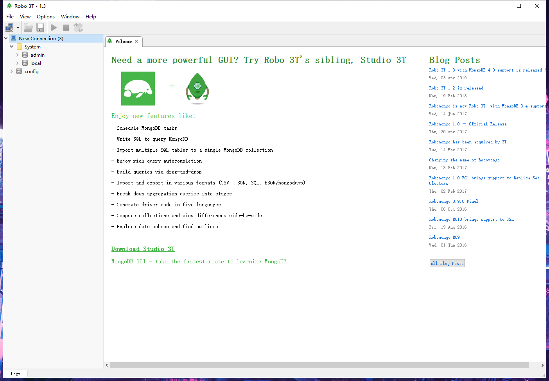Image resolution: width=549 pixels, height=381 pixels.
Task: Click the open file toolbar icon
Action: (28, 27)
